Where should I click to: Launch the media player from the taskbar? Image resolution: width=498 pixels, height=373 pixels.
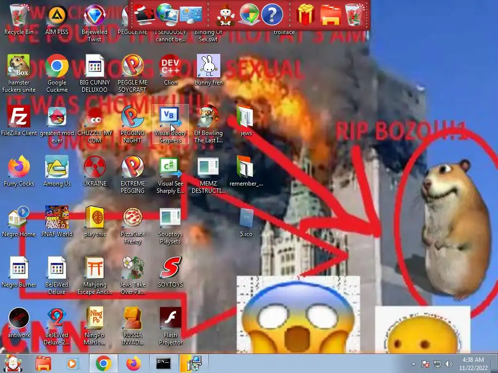tap(72, 363)
